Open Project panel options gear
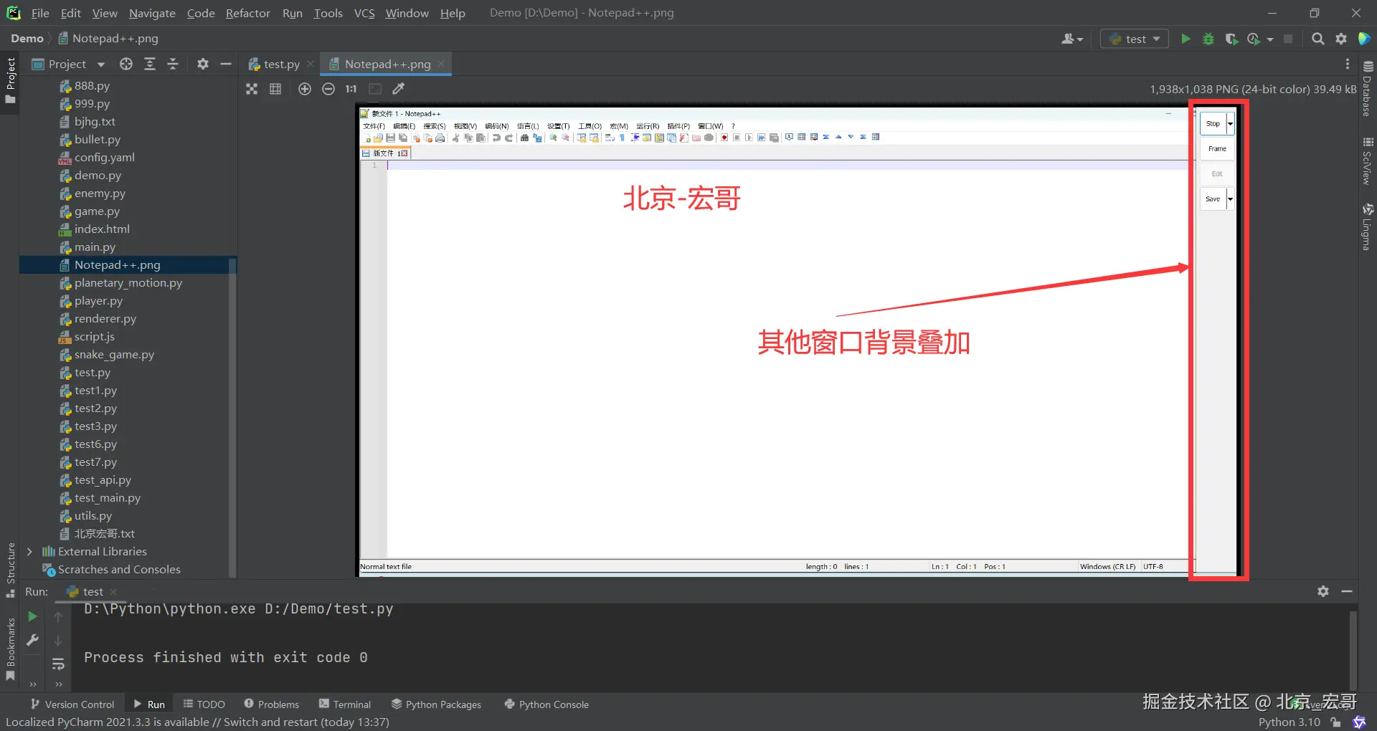The width and height of the screenshot is (1377, 731). click(x=203, y=64)
